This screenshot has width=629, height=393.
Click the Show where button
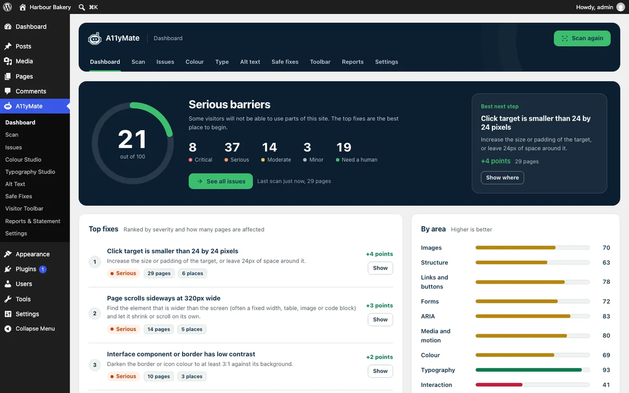[x=502, y=178]
